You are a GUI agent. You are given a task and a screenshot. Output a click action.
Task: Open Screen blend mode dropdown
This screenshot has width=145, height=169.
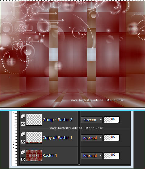click(x=92, y=120)
